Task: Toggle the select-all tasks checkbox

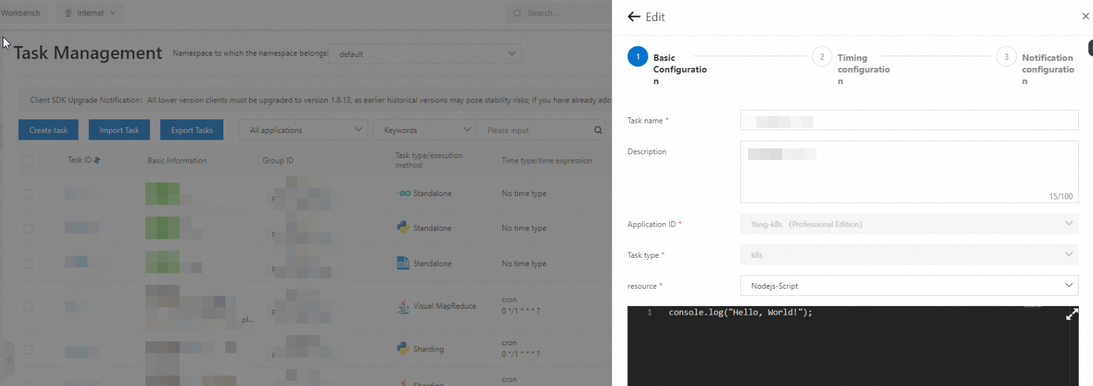Action: pos(28,161)
